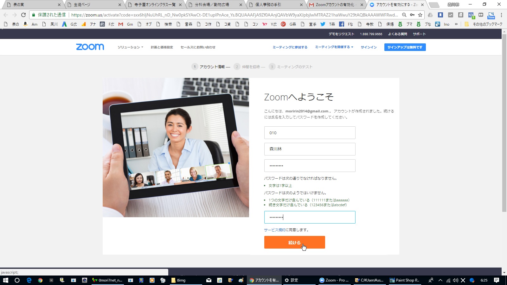Image resolution: width=507 pixels, height=285 pixels.
Task: Click the zoom magnifier icon in address bar
Action: 404,15
